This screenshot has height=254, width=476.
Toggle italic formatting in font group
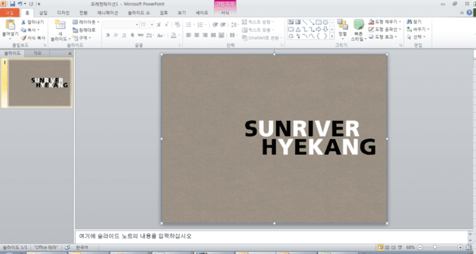[x=115, y=35]
